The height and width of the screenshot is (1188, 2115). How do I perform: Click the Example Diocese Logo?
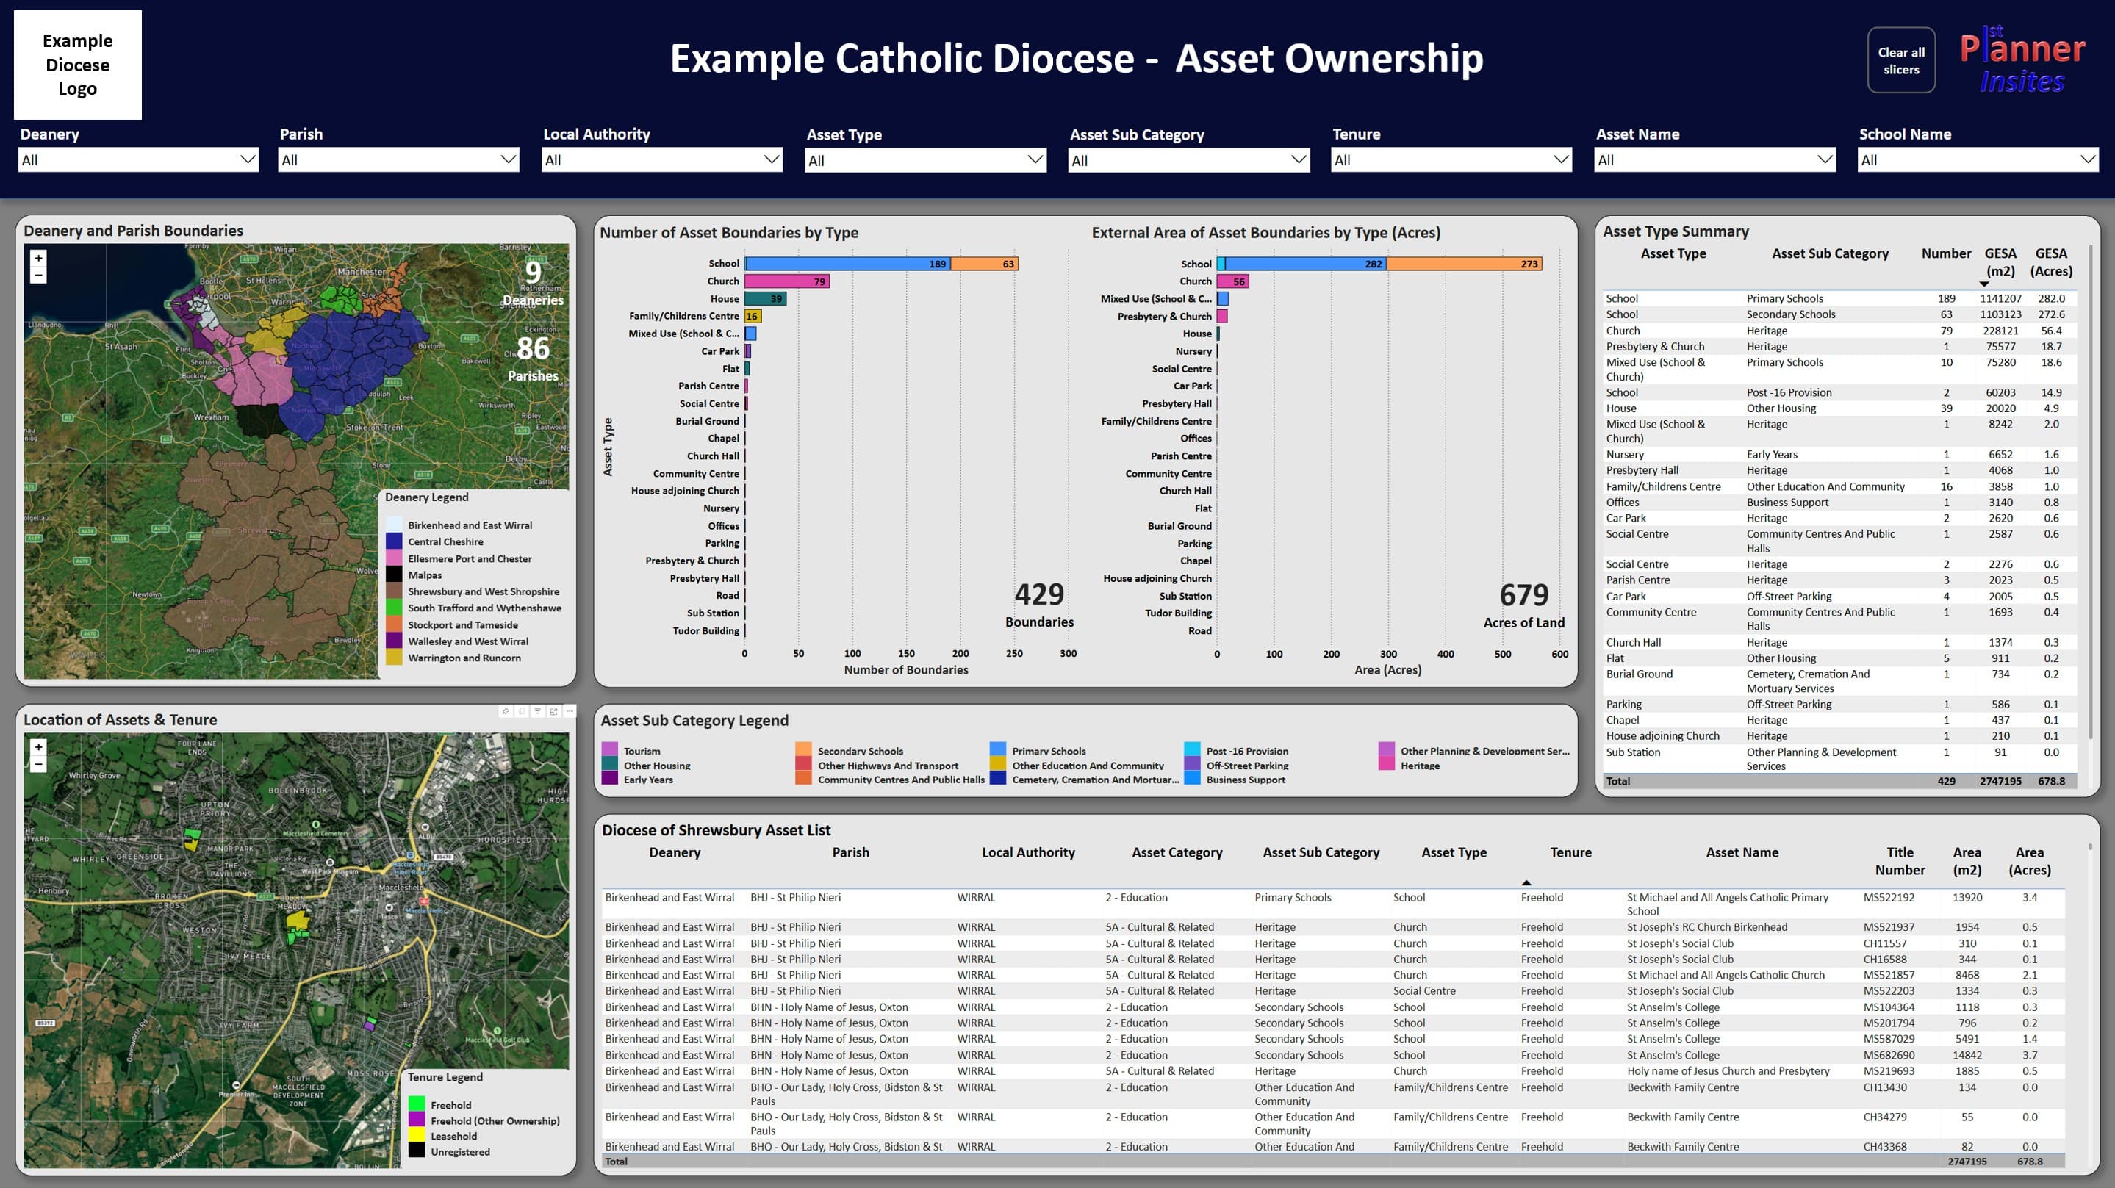[x=77, y=65]
